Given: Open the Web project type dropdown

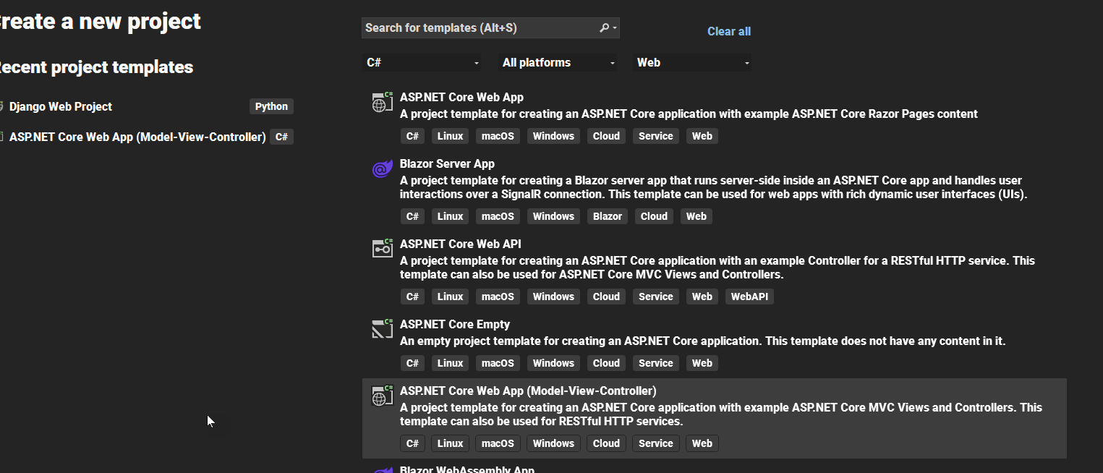Looking at the screenshot, I should click(692, 63).
